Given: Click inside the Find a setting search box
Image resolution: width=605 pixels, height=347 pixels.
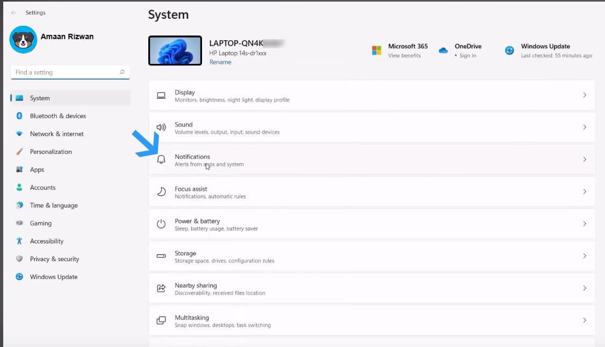Looking at the screenshot, I should pos(70,72).
